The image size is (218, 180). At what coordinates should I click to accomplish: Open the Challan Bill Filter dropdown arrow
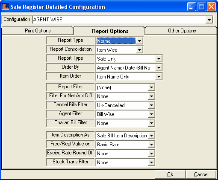point(151,123)
